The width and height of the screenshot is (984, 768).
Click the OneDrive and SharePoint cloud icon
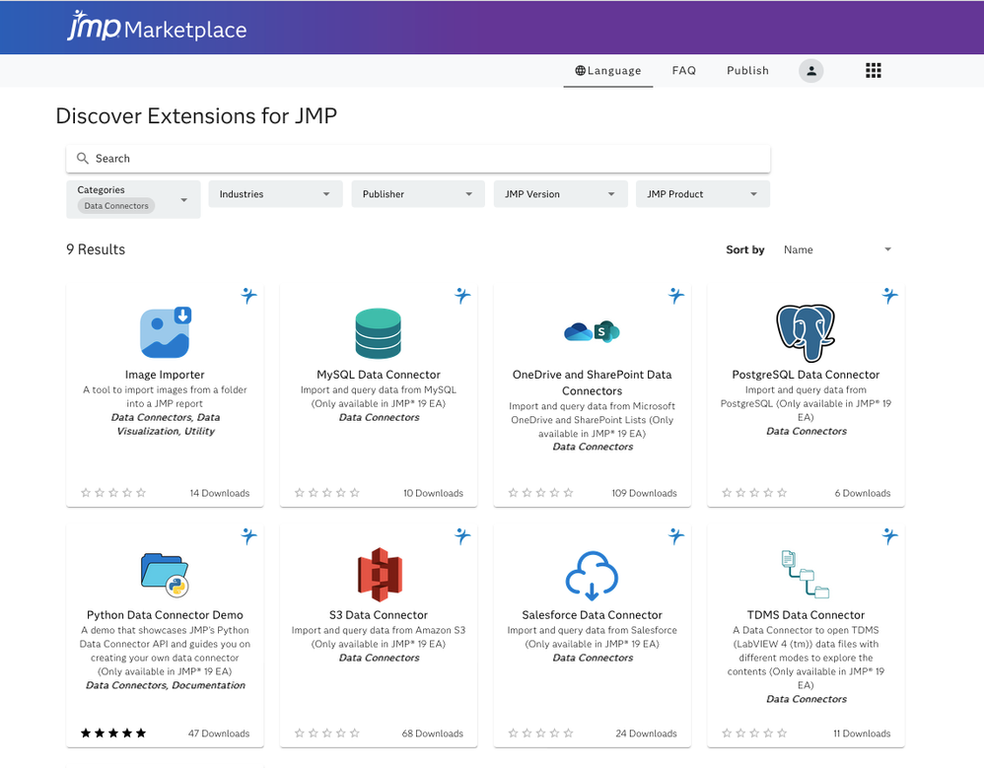(x=592, y=331)
